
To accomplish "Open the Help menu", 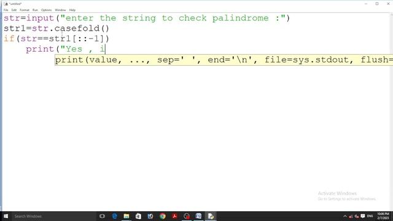I will [x=72, y=10].
